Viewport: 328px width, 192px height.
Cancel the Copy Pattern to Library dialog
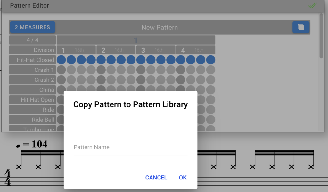click(156, 178)
